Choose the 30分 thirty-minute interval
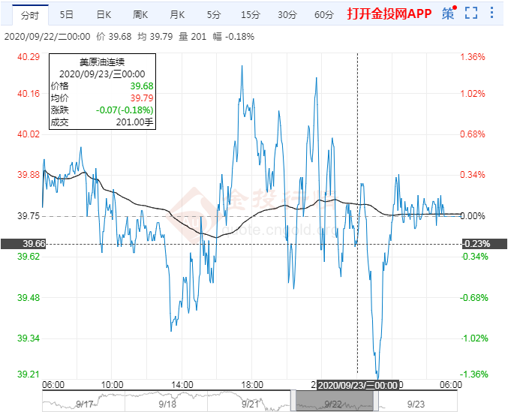The height and width of the screenshot is (412, 508). (x=287, y=14)
